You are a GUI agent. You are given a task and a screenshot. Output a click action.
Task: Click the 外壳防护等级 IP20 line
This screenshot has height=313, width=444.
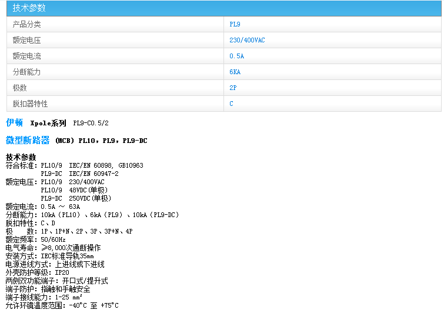pyautogui.click(x=38, y=272)
